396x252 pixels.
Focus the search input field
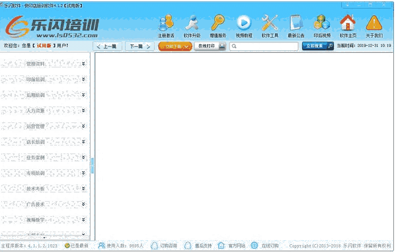[264, 46]
